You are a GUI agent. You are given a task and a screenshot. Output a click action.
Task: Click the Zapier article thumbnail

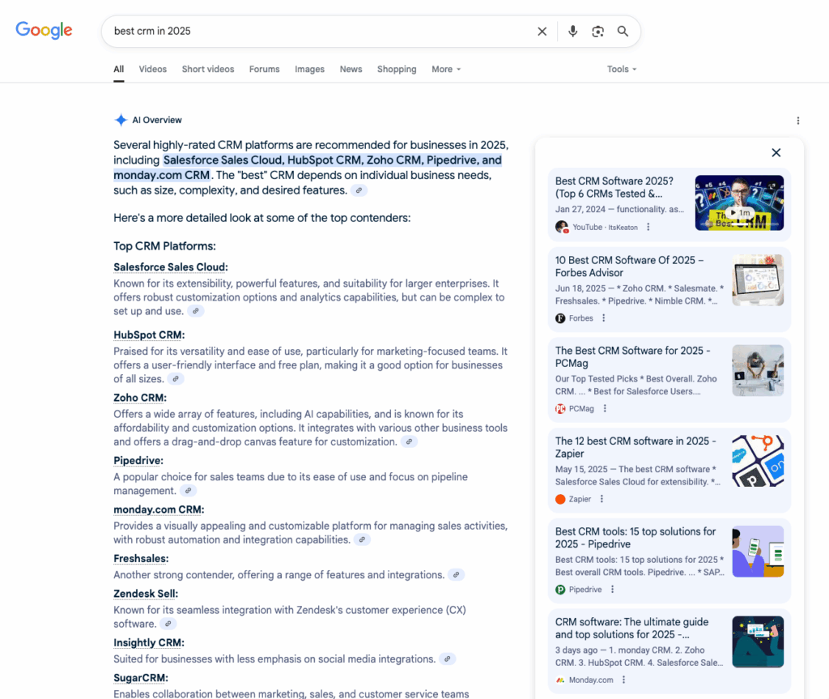click(x=758, y=461)
